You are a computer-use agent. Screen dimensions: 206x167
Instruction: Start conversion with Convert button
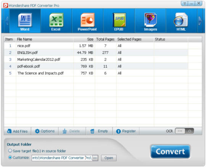[x=170, y=151]
